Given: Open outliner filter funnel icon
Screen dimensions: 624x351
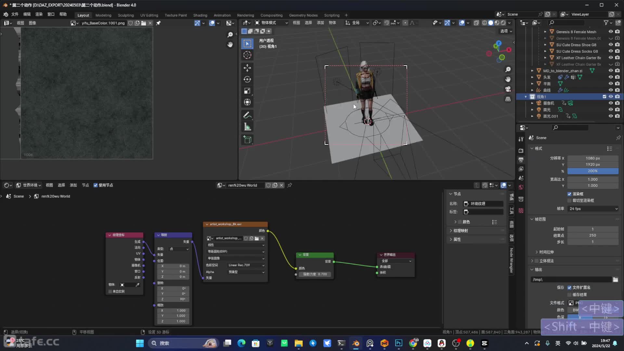Looking at the screenshot, I should point(606,23).
